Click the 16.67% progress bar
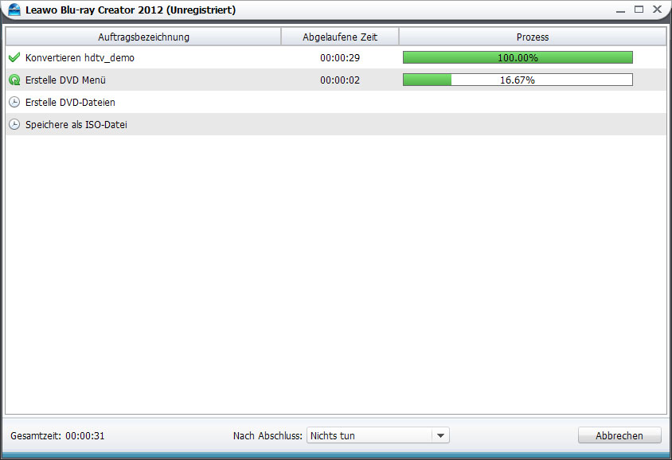This screenshot has height=460, width=672. [518, 80]
